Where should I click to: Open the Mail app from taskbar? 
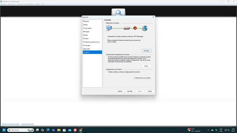pyautogui.click(x=70, y=130)
